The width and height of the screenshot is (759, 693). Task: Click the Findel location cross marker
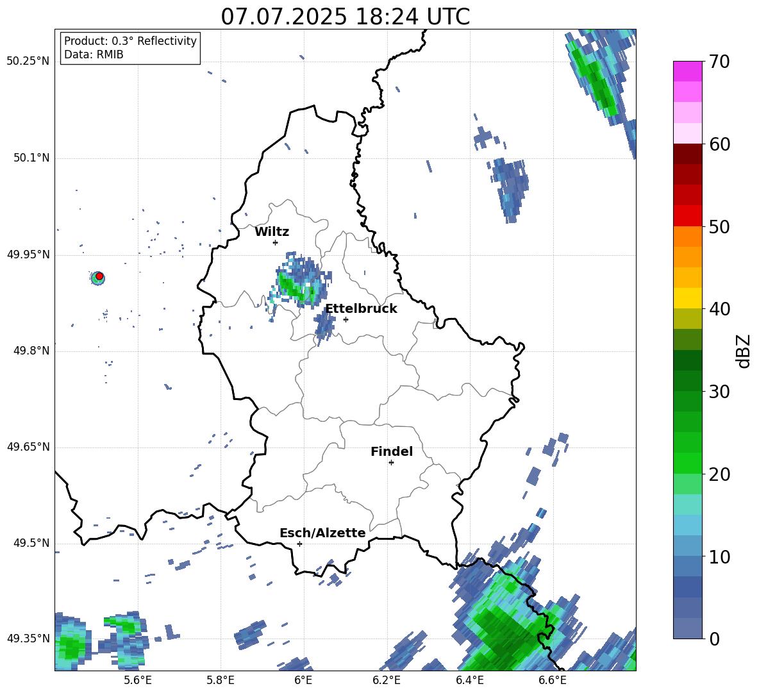pyautogui.click(x=391, y=463)
